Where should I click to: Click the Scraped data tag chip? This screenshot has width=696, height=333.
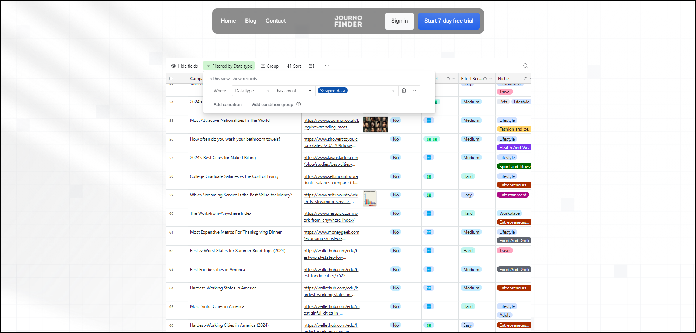pos(333,90)
